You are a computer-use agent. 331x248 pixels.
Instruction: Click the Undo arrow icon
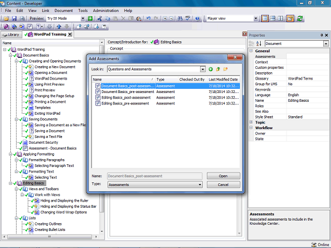click(148, 19)
